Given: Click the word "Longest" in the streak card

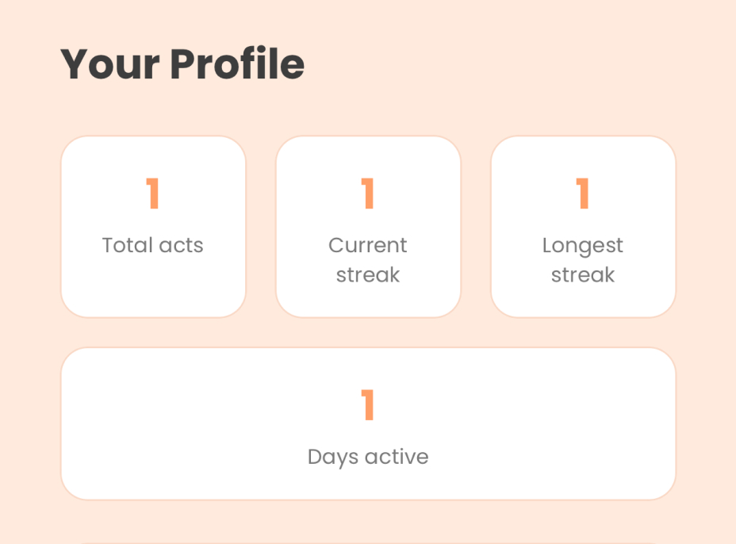Looking at the screenshot, I should point(583,247).
